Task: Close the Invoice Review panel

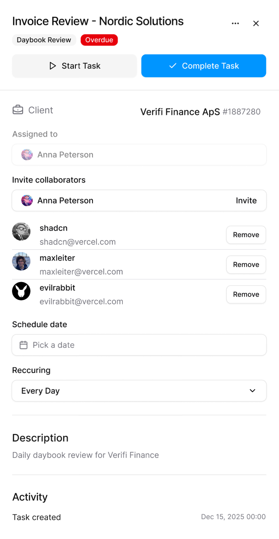Action: pos(256,24)
